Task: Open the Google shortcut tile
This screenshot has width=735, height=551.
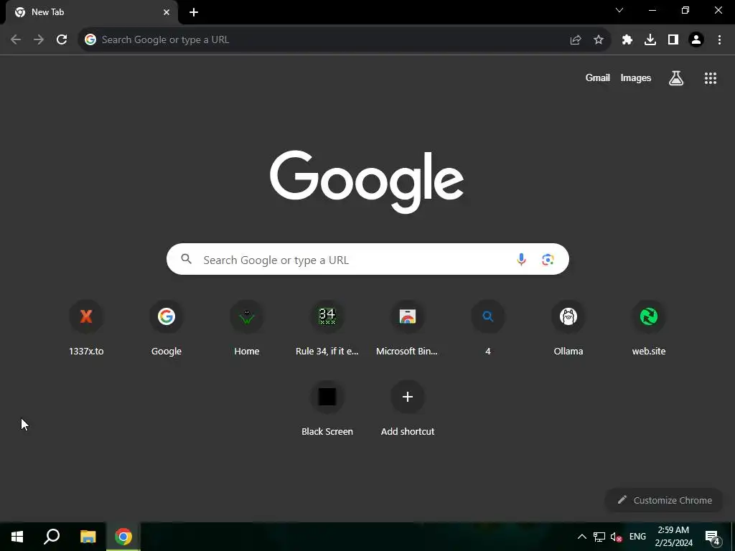Action: pyautogui.click(x=167, y=328)
